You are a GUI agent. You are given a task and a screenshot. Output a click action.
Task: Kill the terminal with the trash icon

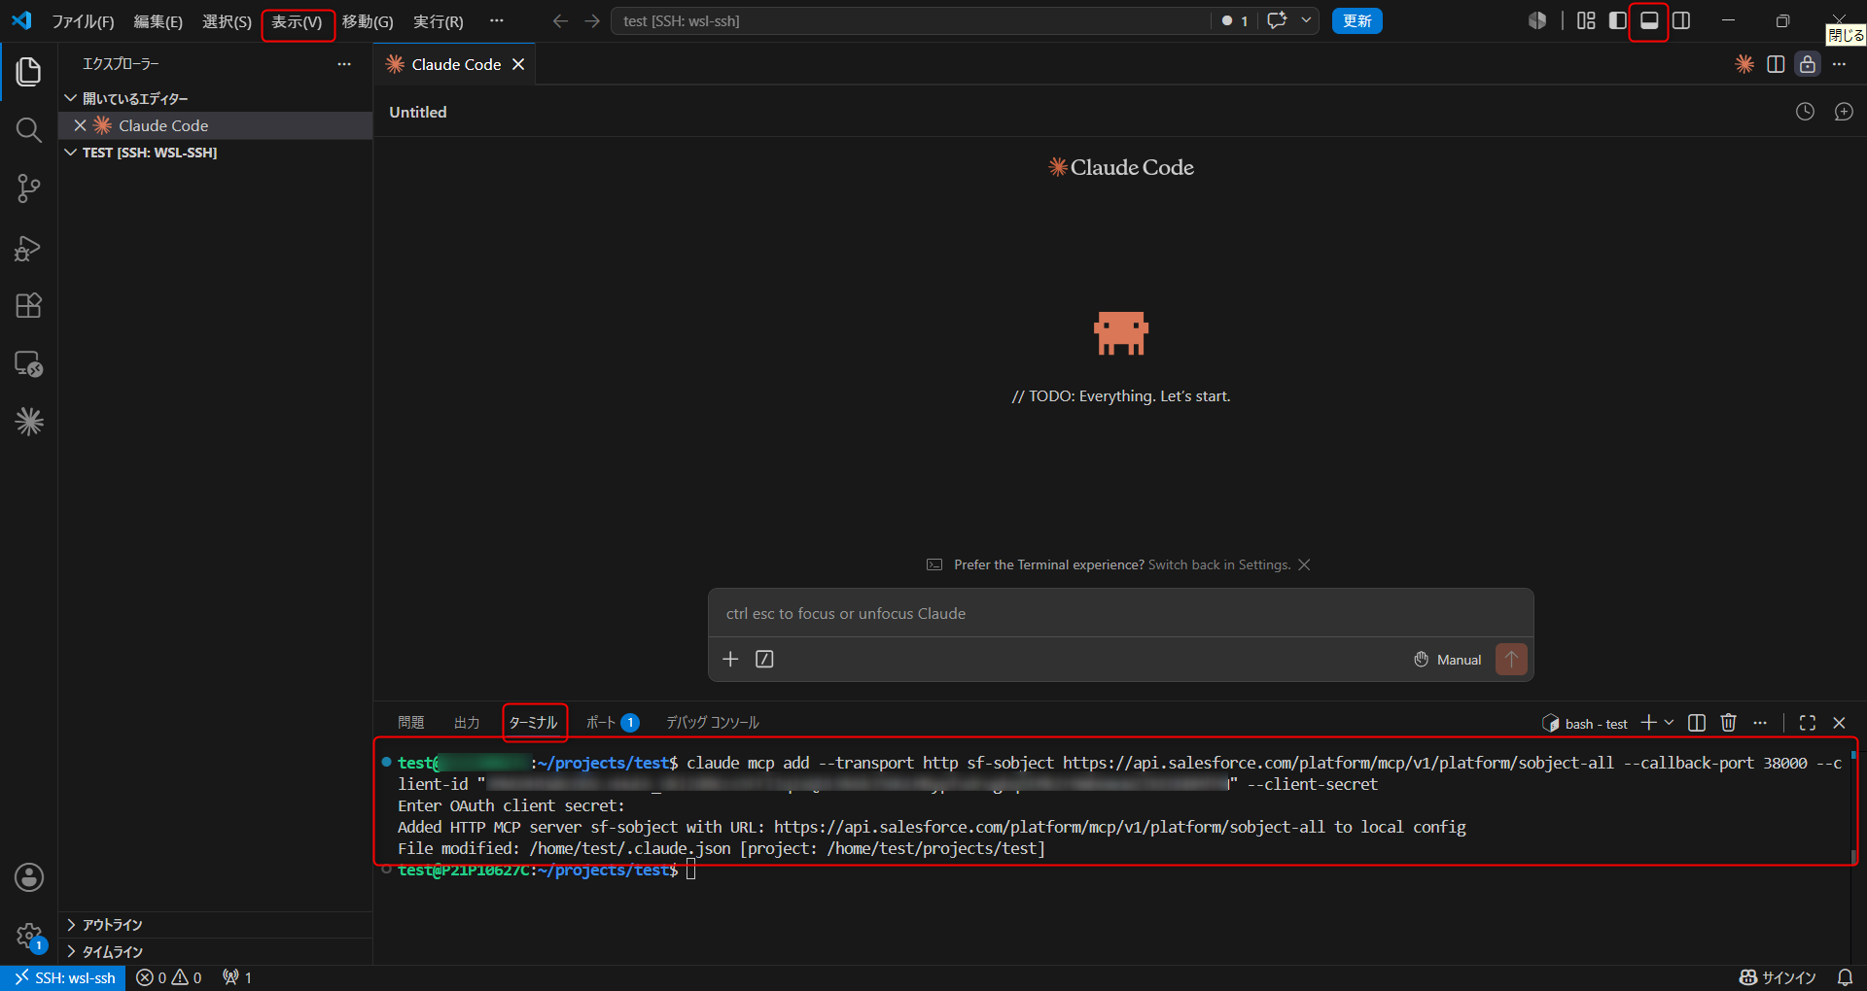pyautogui.click(x=1728, y=723)
